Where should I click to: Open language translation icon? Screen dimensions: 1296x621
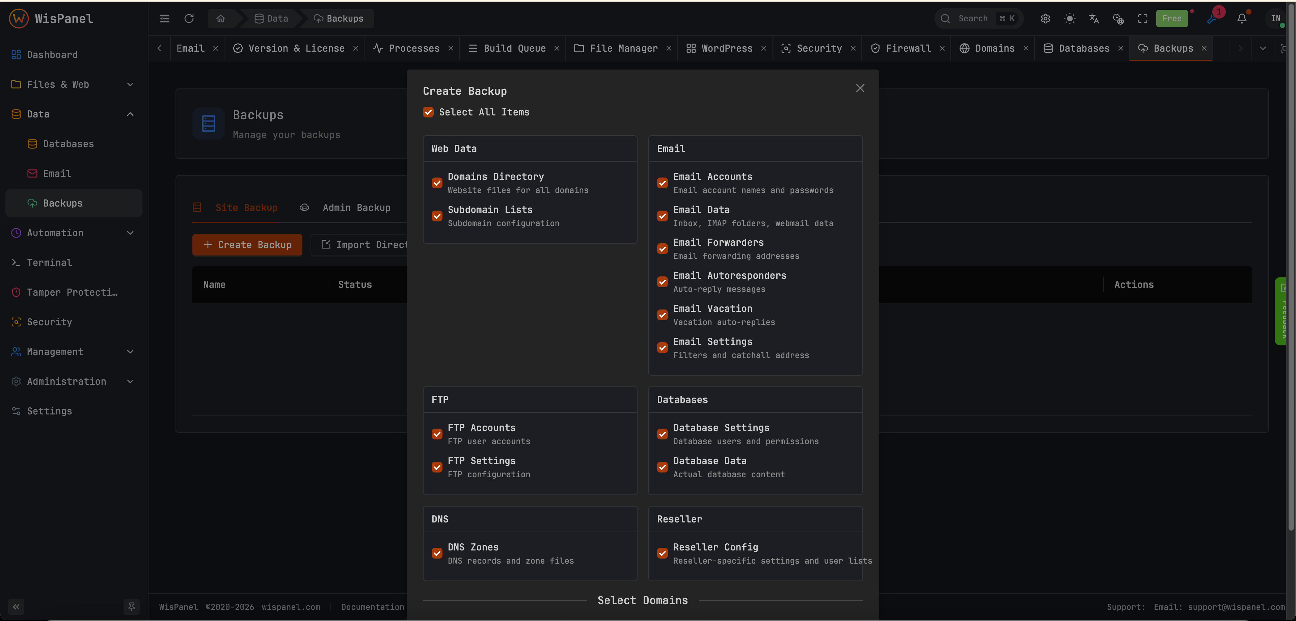(x=1094, y=19)
